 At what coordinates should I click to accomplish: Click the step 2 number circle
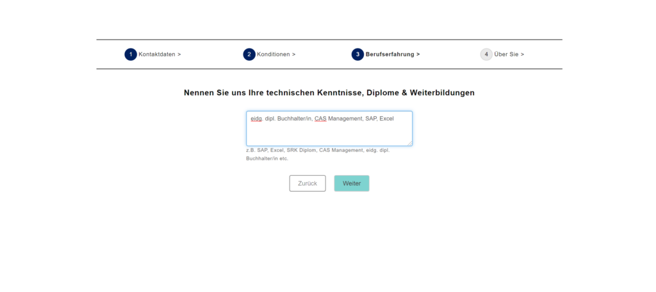249,54
